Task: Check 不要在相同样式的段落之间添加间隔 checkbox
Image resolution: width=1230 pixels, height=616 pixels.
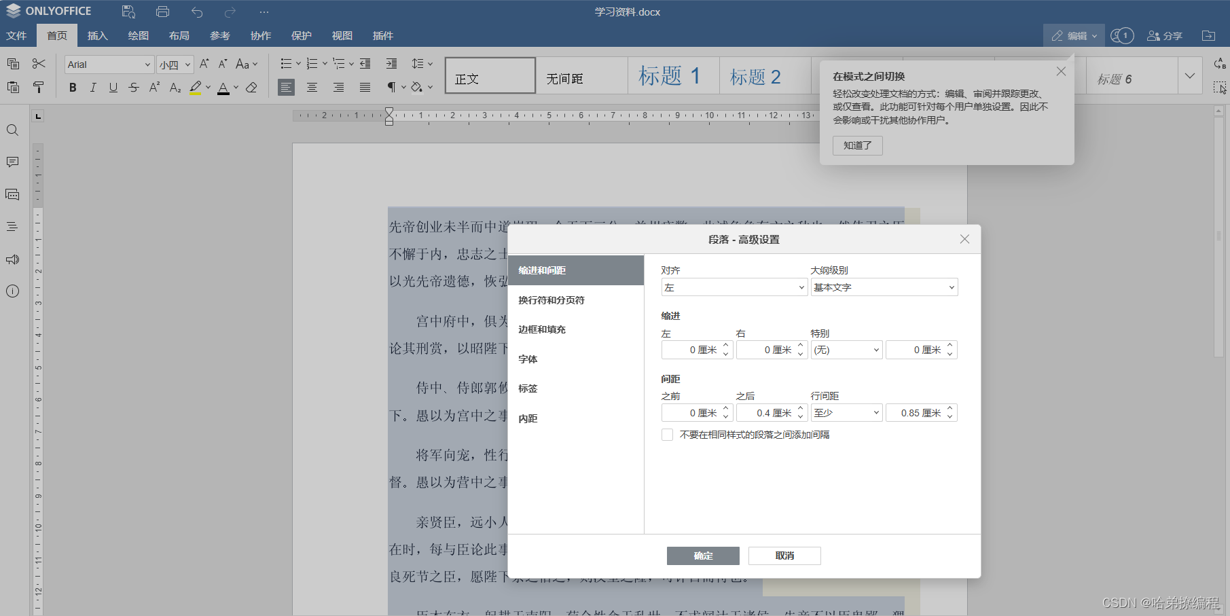Action: click(x=668, y=435)
